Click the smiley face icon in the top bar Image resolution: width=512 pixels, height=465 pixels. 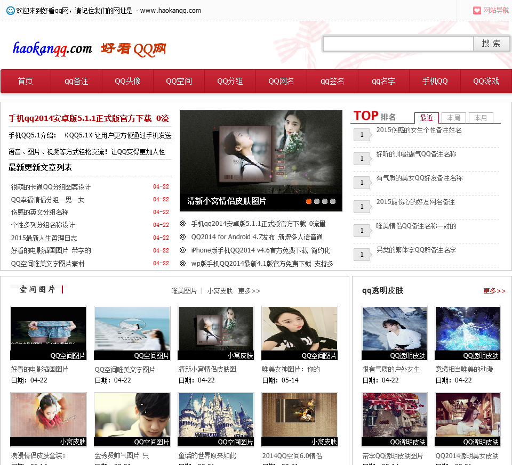click(x=11, y=11)
